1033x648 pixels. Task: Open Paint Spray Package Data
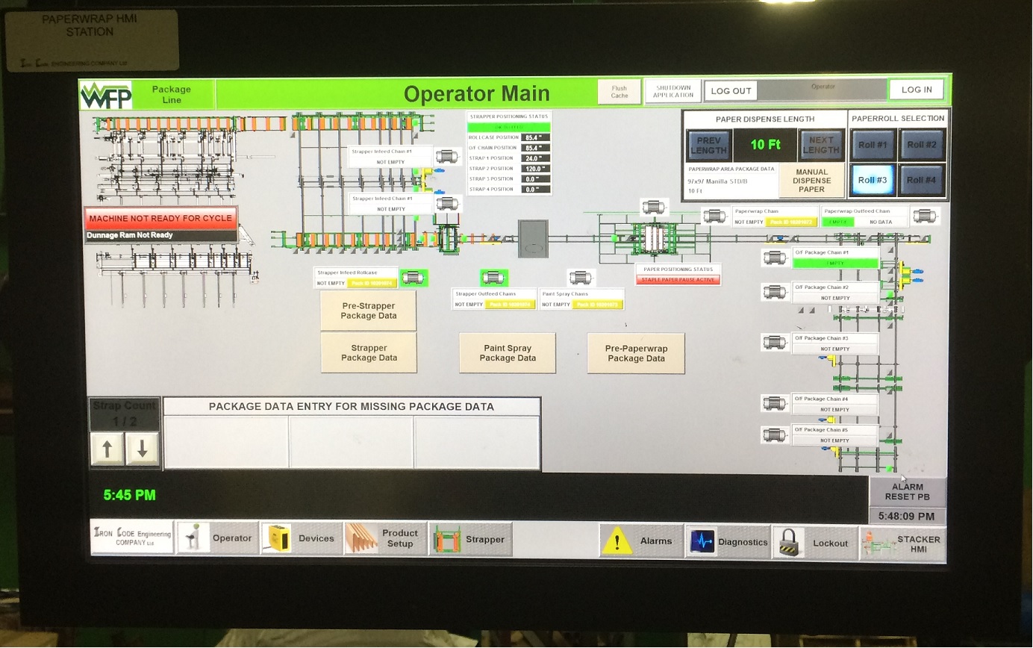pyautogui.click(x=508, y=353)
